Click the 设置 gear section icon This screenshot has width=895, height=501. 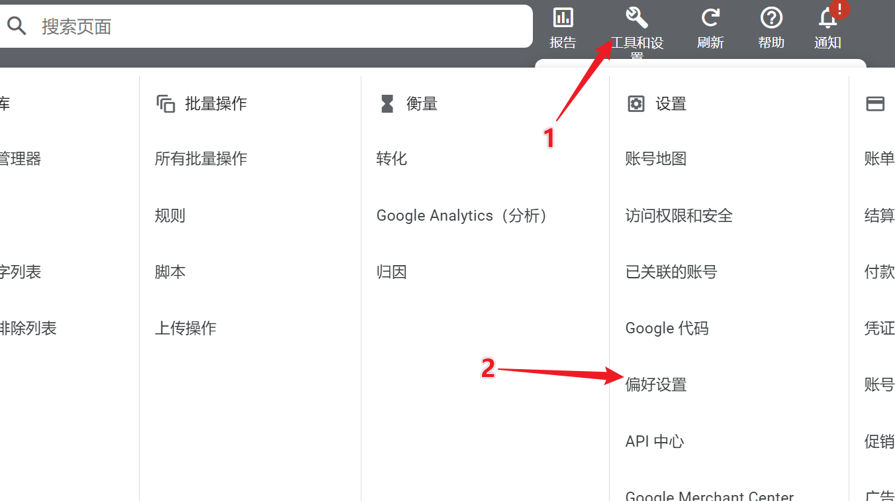click(636, 104)
